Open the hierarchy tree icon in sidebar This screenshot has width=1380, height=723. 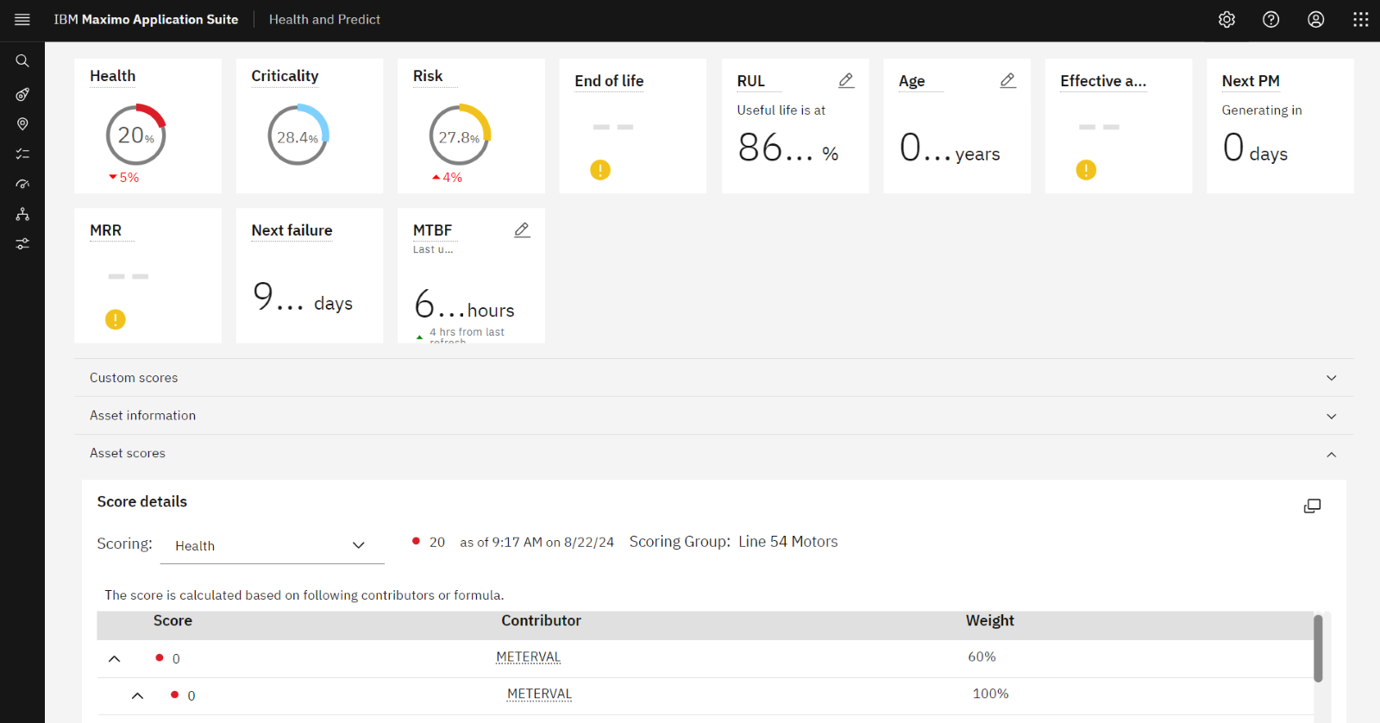coord(22,214)
